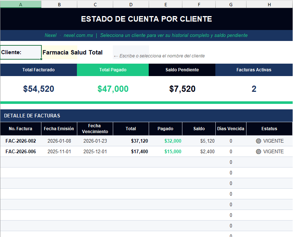Select the 2025-12-01 due date cell
Screen dimensions: 293x237
[x=95, y=151]
